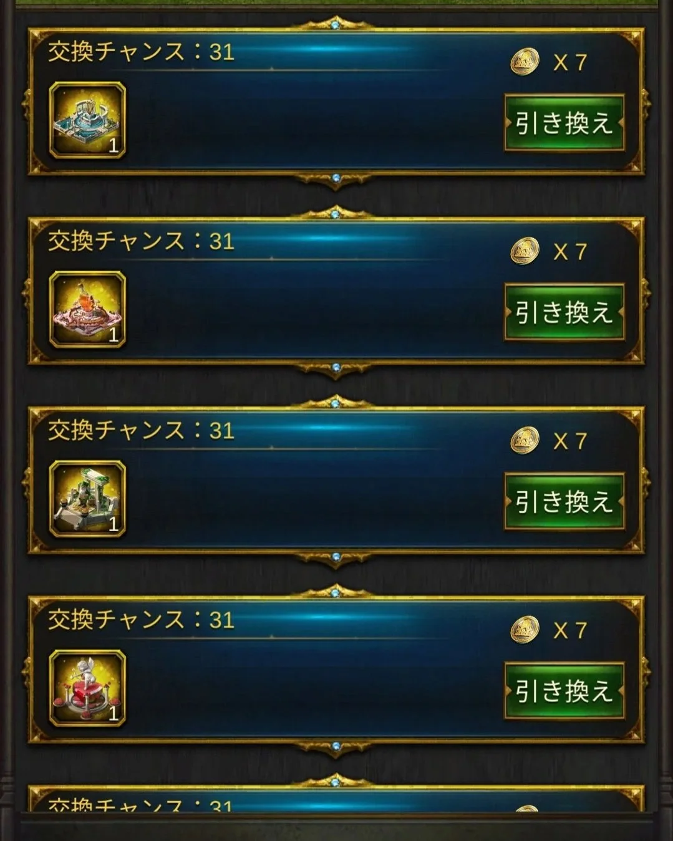Click the gold coin beside the green ruin item
Screen dimensions: 673x841
pos(525,441)
